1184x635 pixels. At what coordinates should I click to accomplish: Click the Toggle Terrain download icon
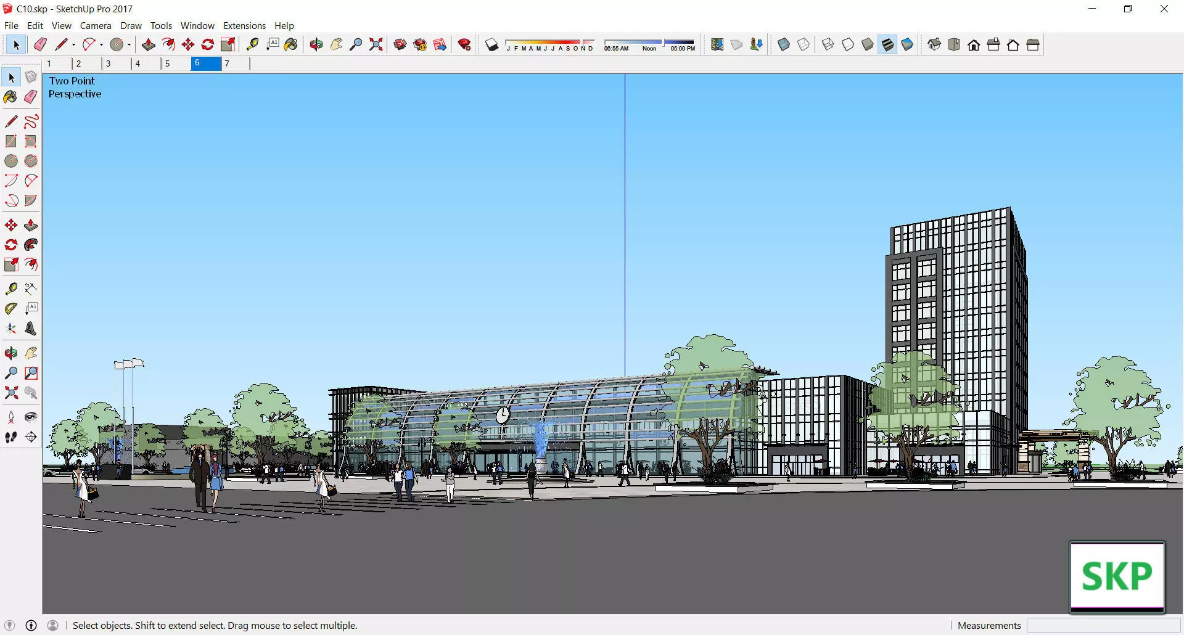[757, 44]
